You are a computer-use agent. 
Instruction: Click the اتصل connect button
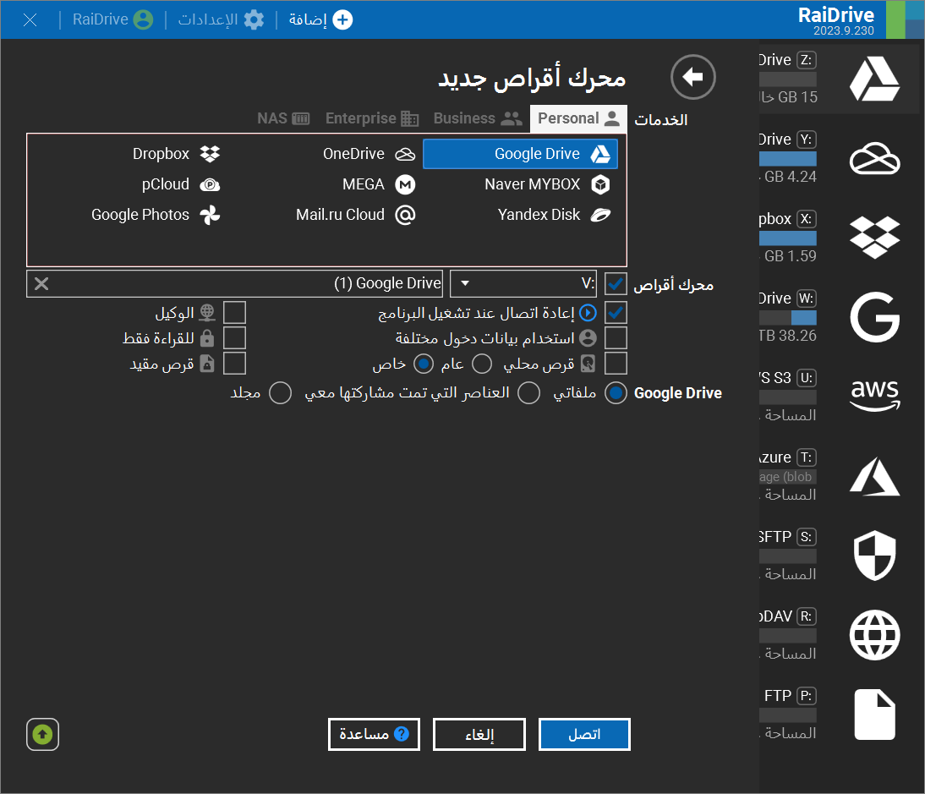click(x=584, y=735)
